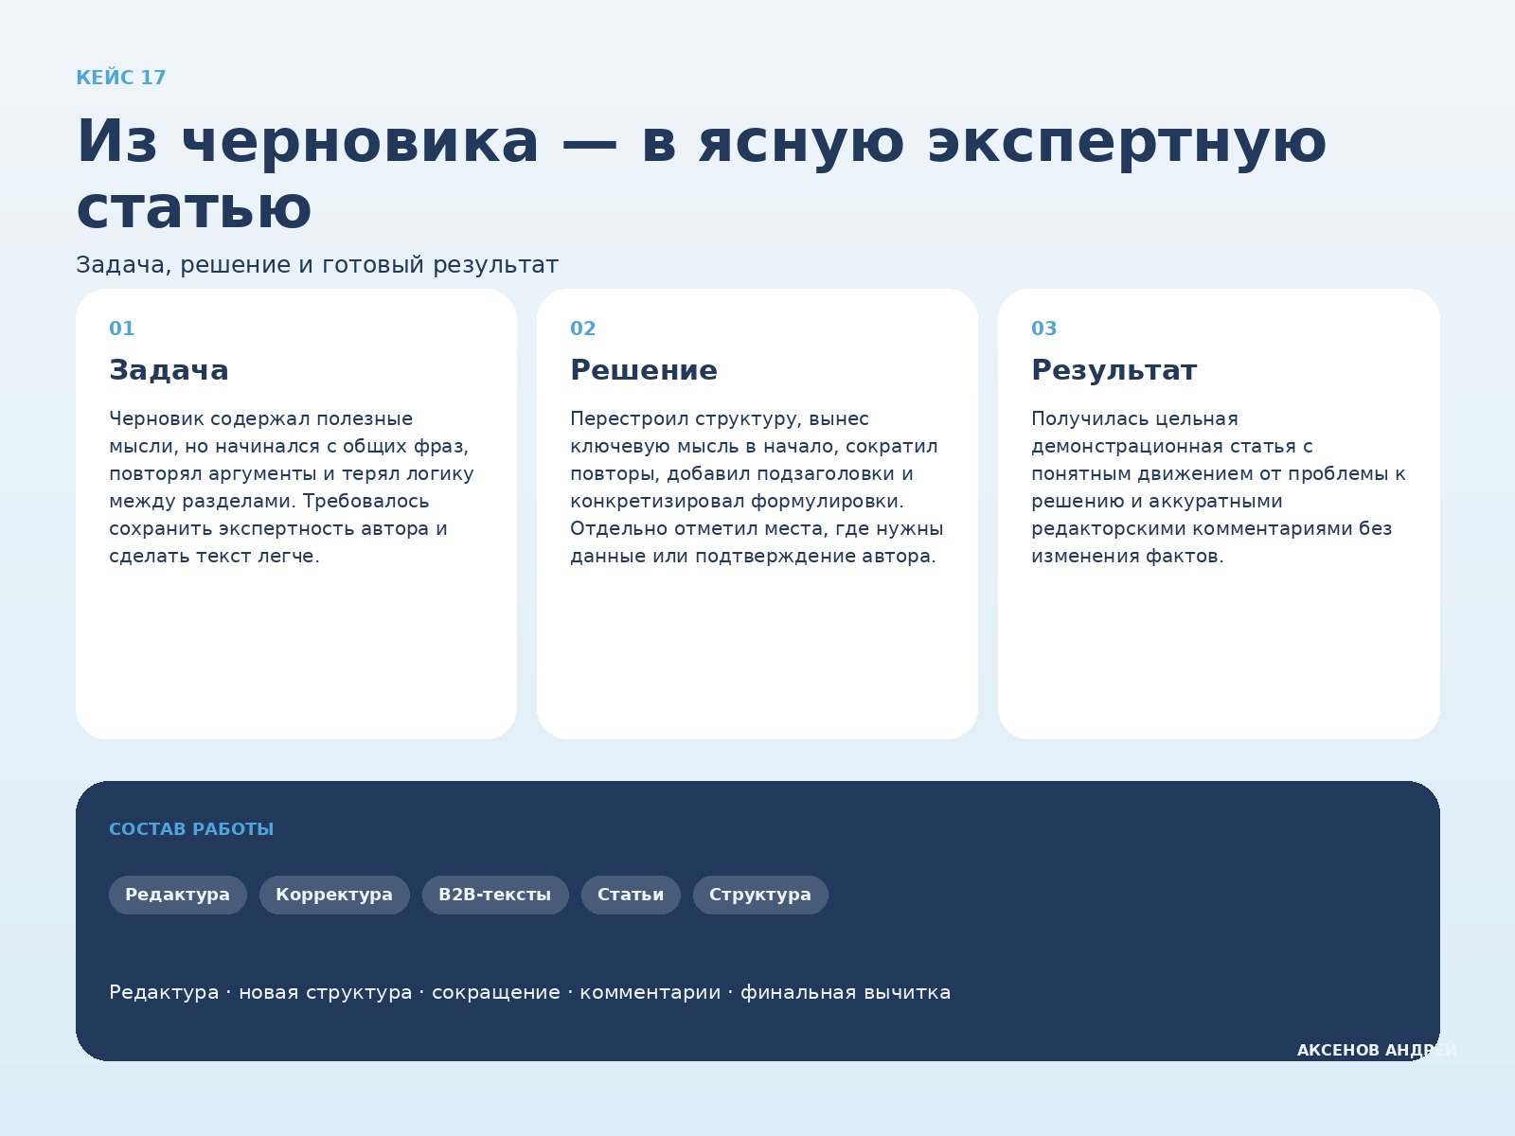Click the line 'Редактура · новая структура · сокращение'
The width and height of the screenshot is (1515, 1136).
(x=530, y=992)
